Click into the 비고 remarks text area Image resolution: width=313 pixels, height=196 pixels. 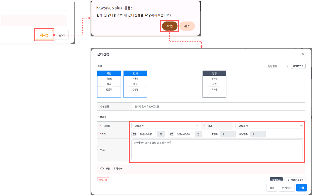tap(217, 150)
